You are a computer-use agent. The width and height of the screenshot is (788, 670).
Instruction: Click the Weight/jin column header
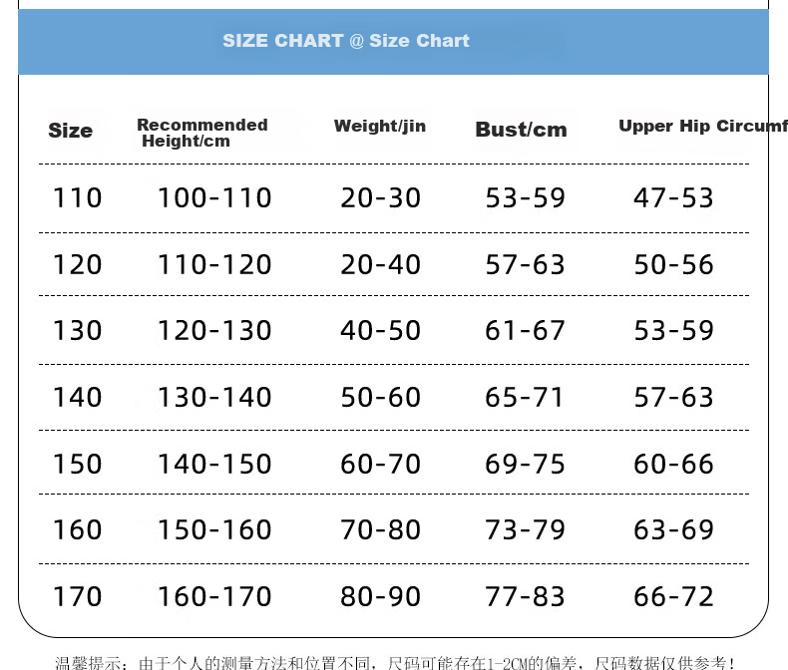(380, 126)
